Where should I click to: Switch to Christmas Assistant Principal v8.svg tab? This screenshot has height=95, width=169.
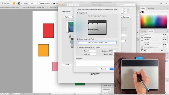pos(10,7)
